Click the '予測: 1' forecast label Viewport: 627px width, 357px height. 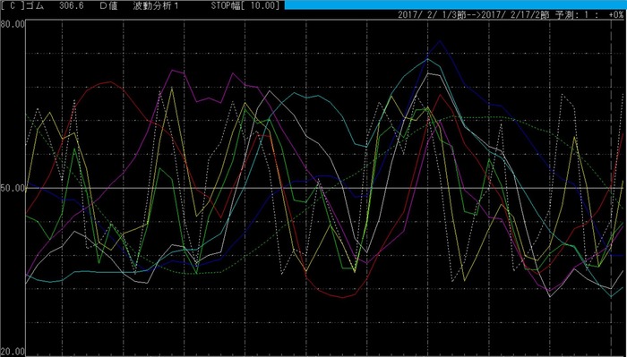[x=571, y=15]
